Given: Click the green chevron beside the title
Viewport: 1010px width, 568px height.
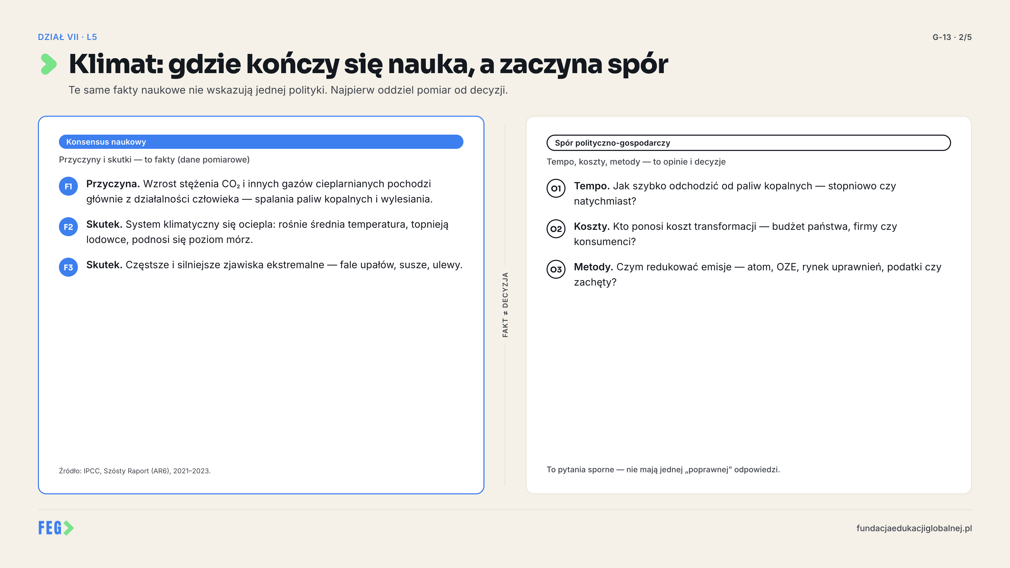Looking at the screenshot, I should click(x=49, y=64).
